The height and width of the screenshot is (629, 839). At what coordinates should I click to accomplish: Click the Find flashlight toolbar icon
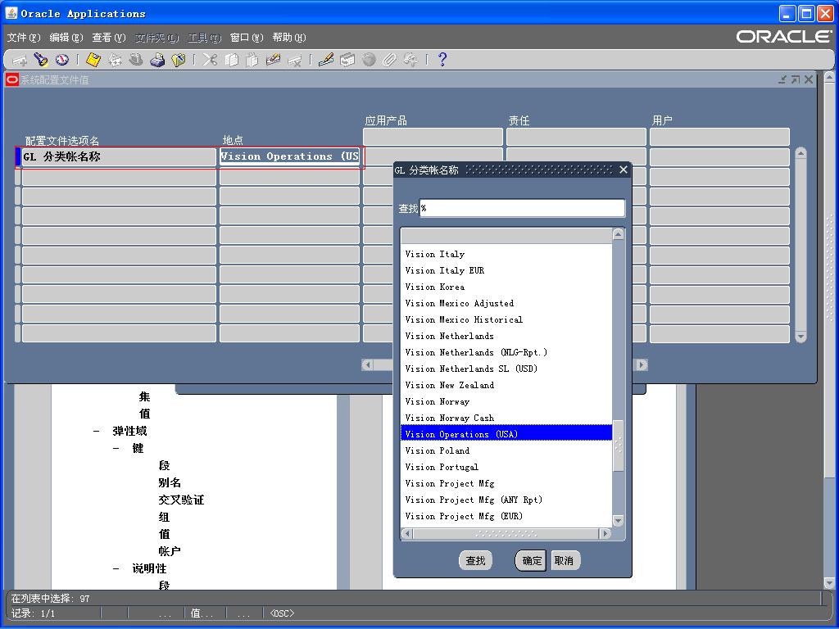(41, 60)
